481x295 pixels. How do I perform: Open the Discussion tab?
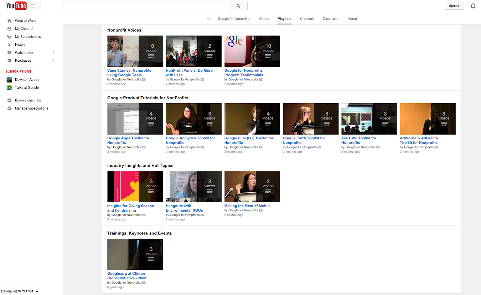[331, 19]
